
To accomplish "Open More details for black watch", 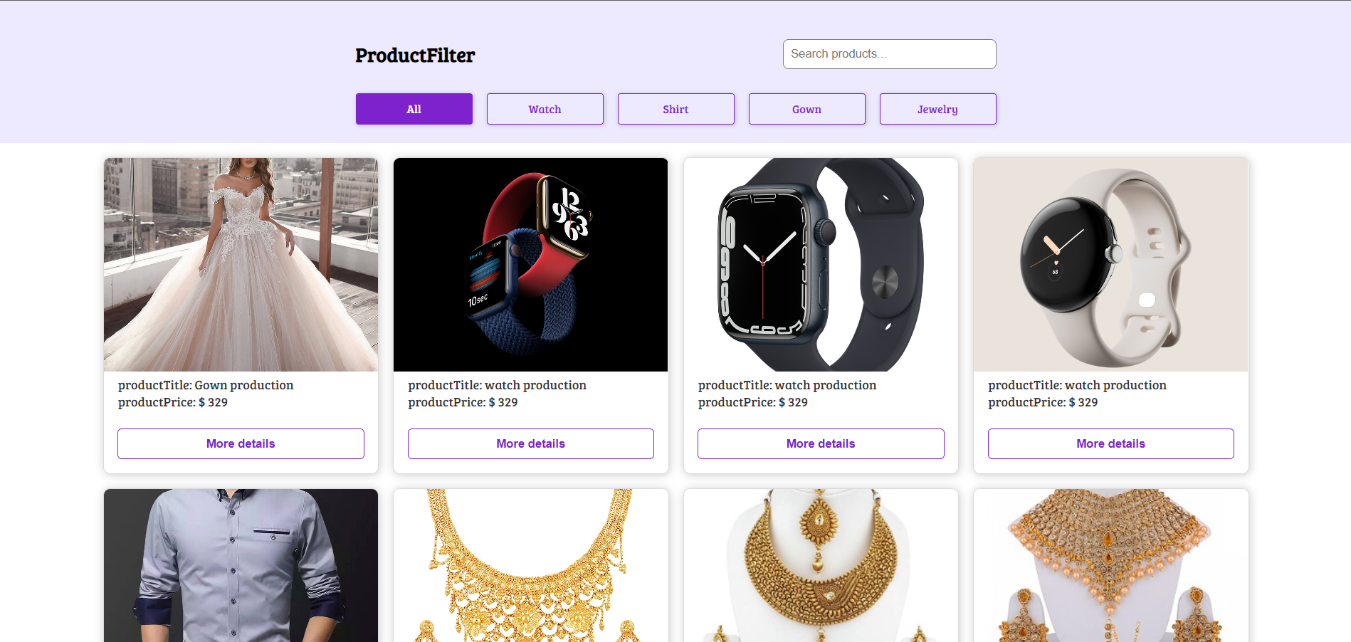I will [821, 443].
